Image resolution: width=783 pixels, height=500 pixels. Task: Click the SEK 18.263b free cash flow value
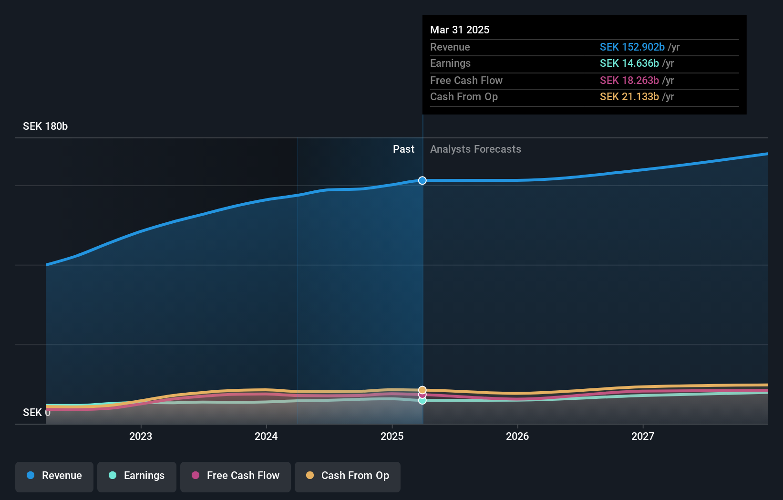pos(629,80)
